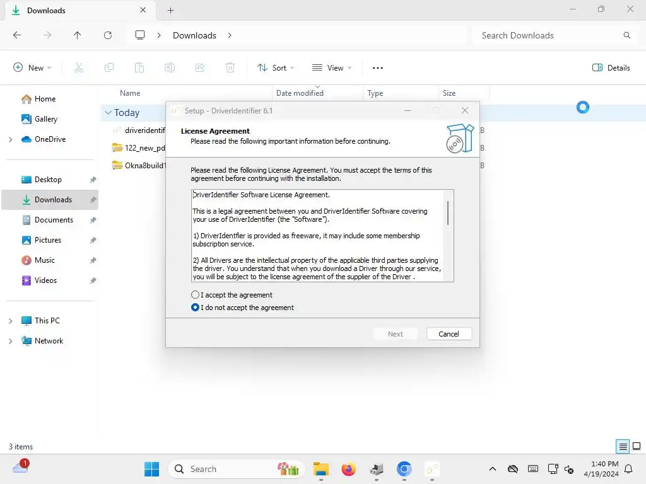The width and height of the screenshot is (646, 484).
Task: Go back in File Explorer
Action: (x=17, y=35)
